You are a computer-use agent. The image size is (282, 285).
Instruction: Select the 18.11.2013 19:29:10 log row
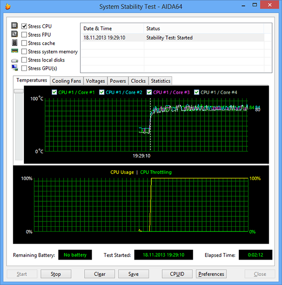click(x=172, y=38)
